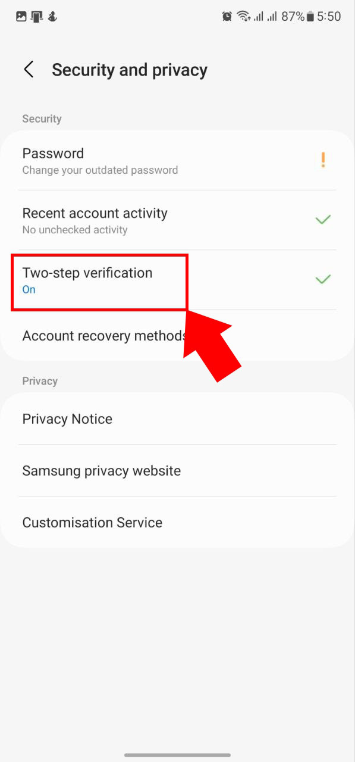Tap the alarm icon in status bar

227,17
